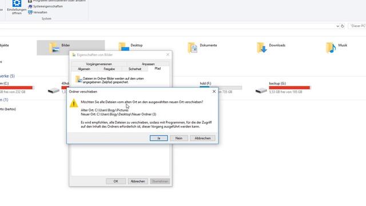This screenshot has height=206, width=366.
Task: Open the Dokumente folder icon
Action: click(x=192, y=47)
